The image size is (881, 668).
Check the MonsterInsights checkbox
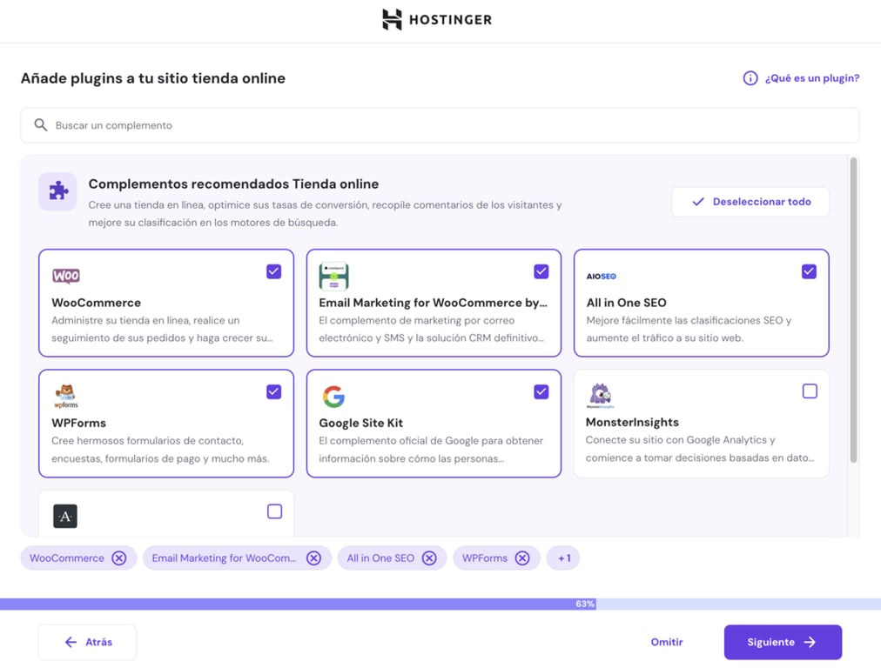coord(810,391)
